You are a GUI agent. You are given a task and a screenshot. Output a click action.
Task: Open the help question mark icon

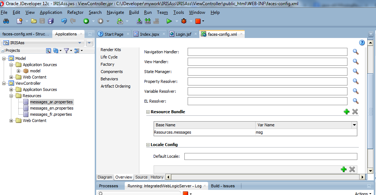[362, 42]
